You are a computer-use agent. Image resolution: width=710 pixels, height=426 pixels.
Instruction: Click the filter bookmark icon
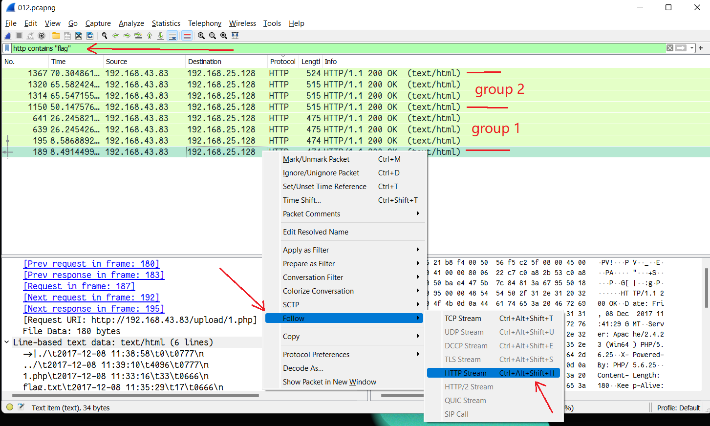(x=7, y=48)
